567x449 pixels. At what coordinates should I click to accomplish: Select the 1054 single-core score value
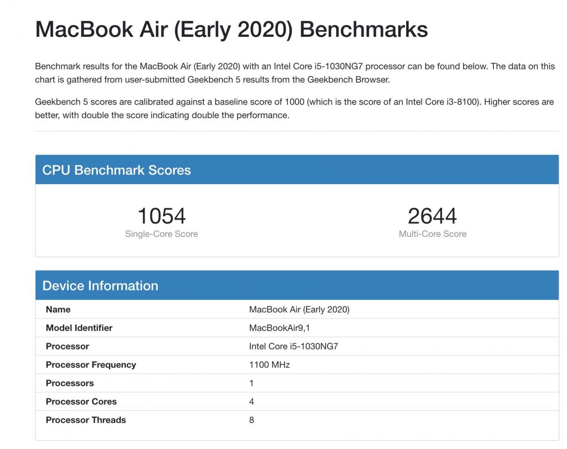coord(161,216)
